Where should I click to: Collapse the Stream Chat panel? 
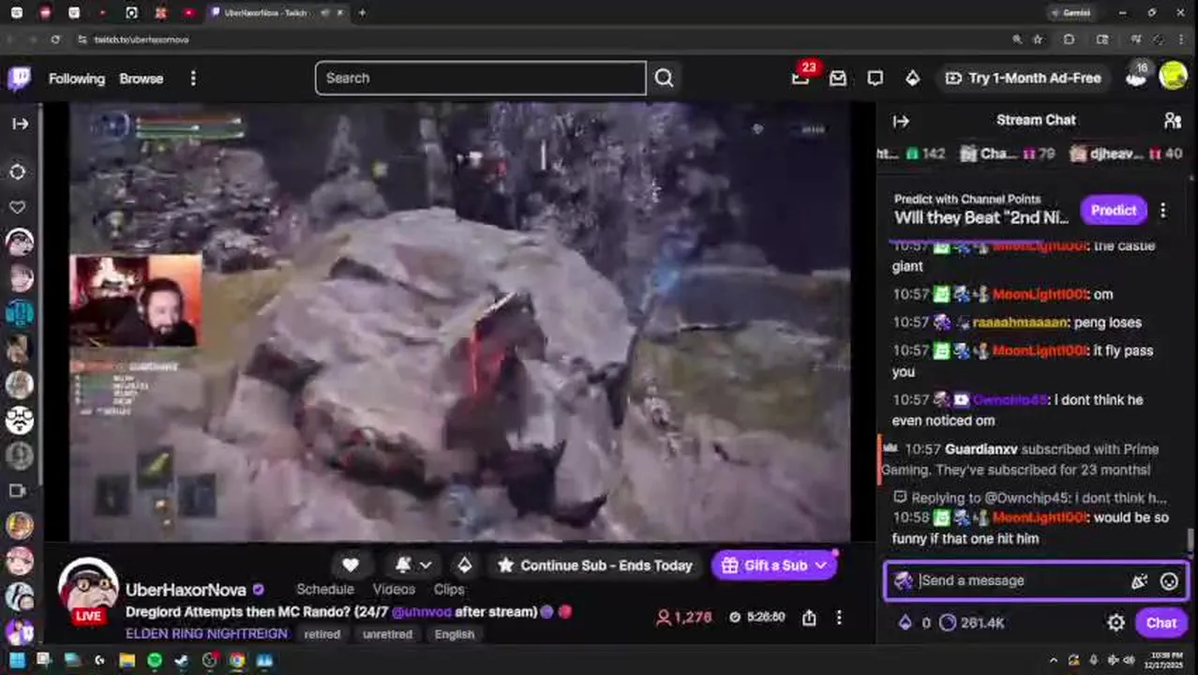click(901, 120)
